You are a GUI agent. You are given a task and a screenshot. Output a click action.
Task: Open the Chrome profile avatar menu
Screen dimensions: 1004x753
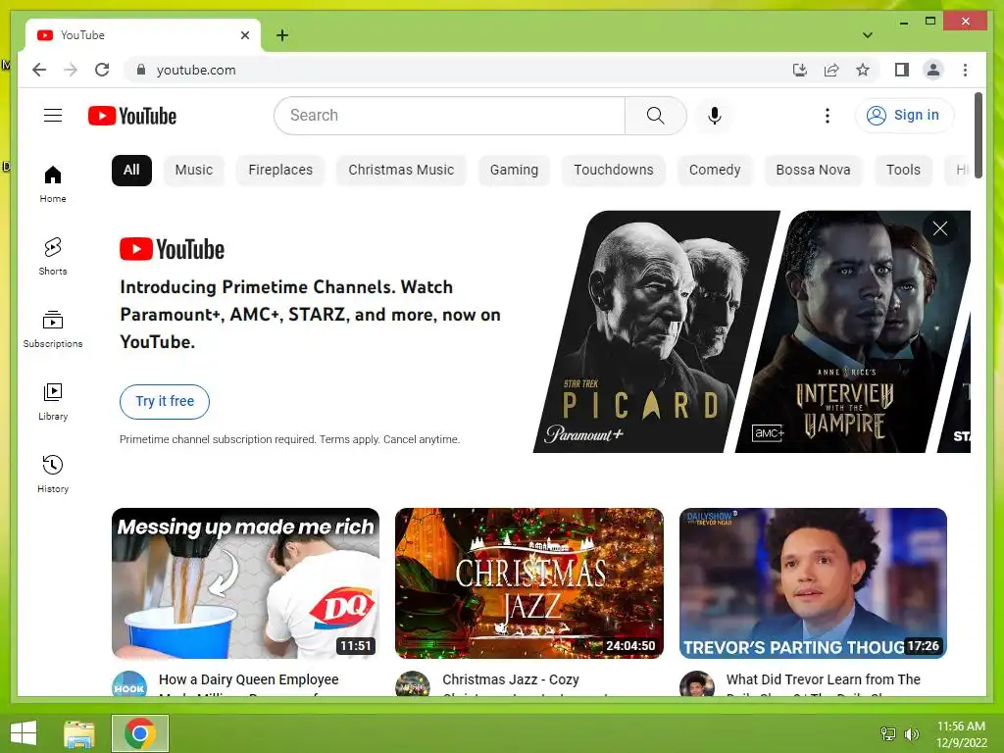pyautogui.click(x=933, y=70)
